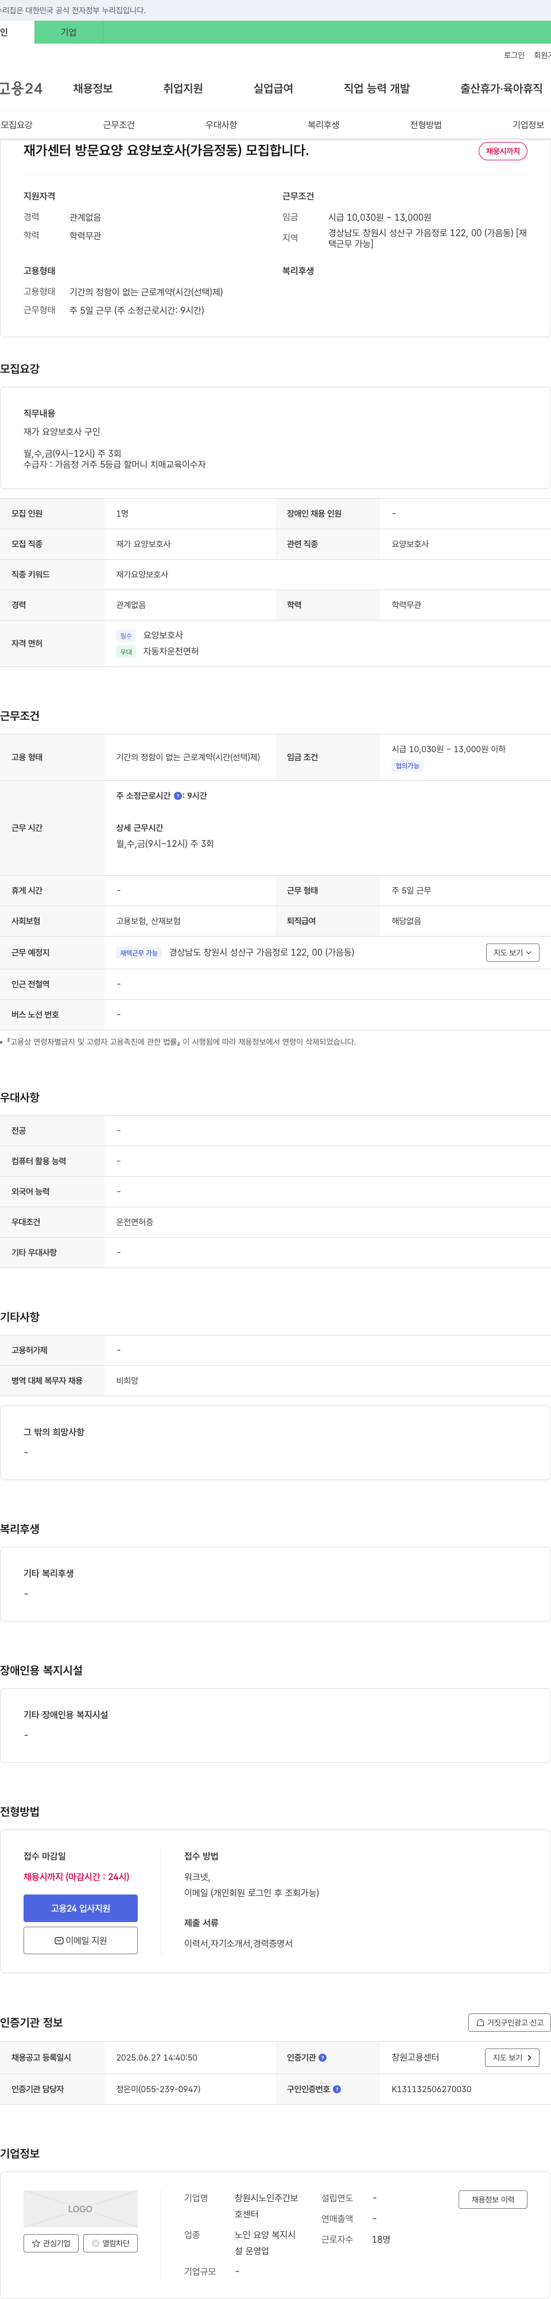551x2299 pixels.
Task: Click the 필수 tag beside 요양보호사
Action: [126, 636]
